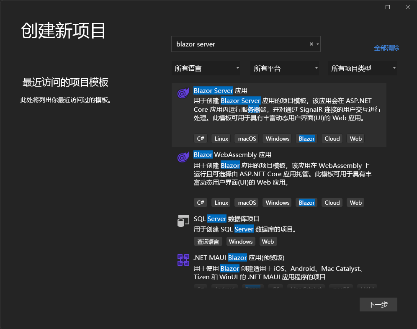Click the Cloud tag under Blazor WebAssembly

[x=332, y=203]
